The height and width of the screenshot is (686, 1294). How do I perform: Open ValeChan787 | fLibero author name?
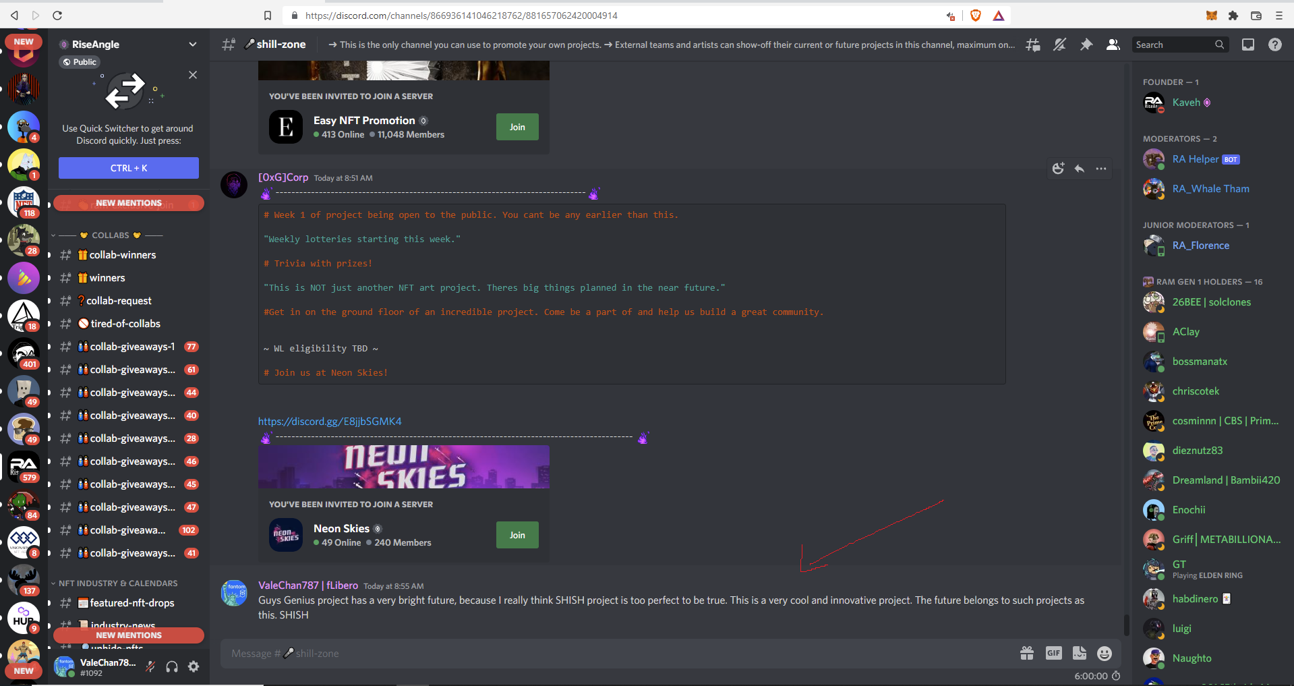(308, 585)
